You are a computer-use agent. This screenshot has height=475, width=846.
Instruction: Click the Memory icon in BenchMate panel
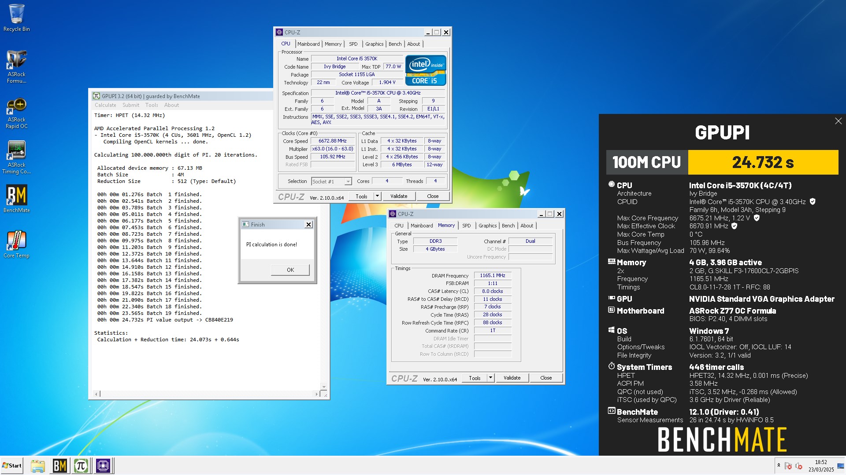[612, 261]
